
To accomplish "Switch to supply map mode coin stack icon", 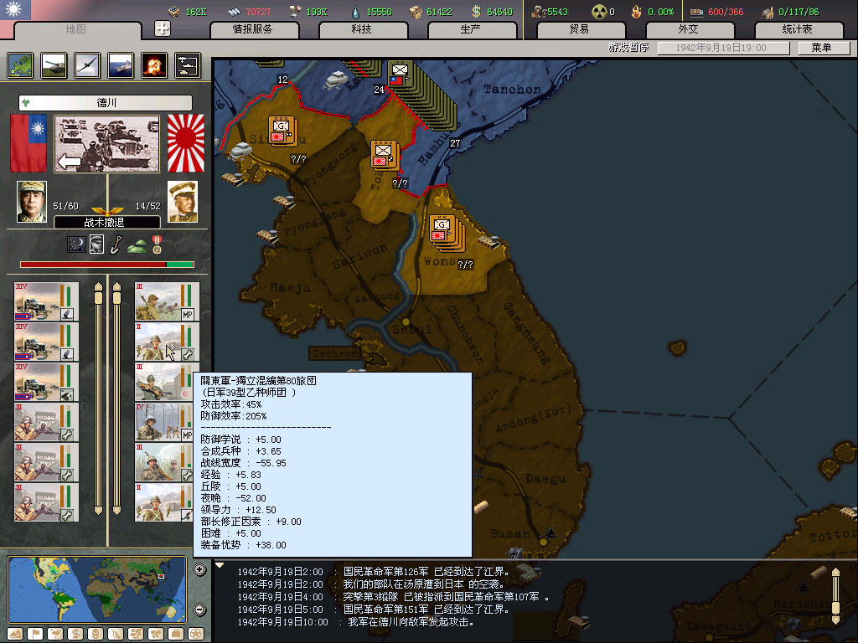I will tap(96, 634).
